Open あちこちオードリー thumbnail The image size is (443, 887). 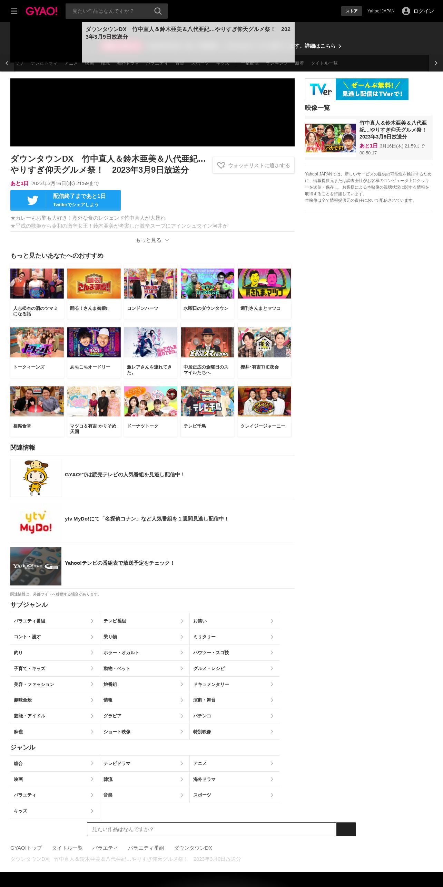pos(94,342)
